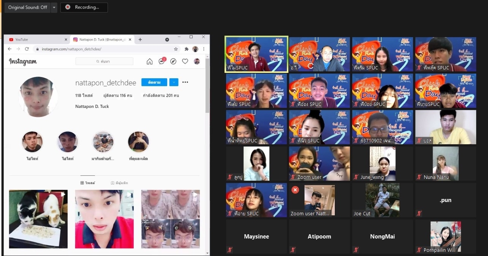Open the dropdown arrow beside Original Sound
The width and height of the screenshot is (488, 256).
click(54, 7)
